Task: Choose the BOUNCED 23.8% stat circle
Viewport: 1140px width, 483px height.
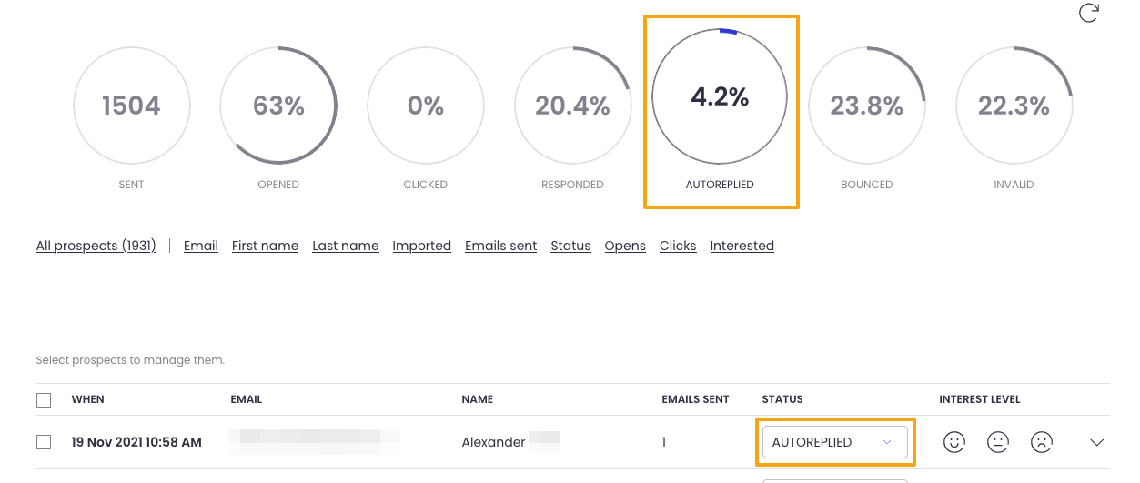Action: [866, 106]
